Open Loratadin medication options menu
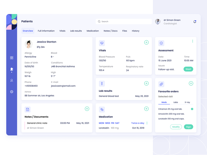207x155 pixels. pyautogui.click(x=147, y=123)
